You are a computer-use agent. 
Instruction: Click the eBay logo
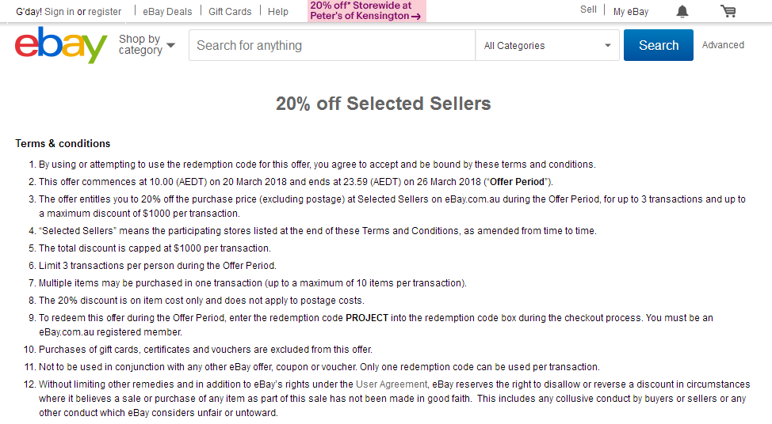click(x=61, y=45)
